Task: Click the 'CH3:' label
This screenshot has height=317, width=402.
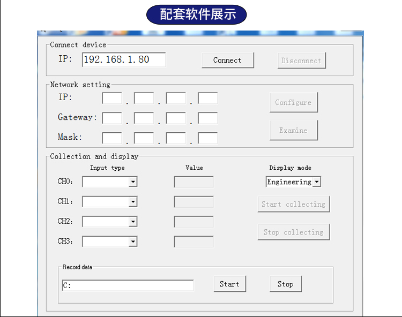Action: (65, 241)
